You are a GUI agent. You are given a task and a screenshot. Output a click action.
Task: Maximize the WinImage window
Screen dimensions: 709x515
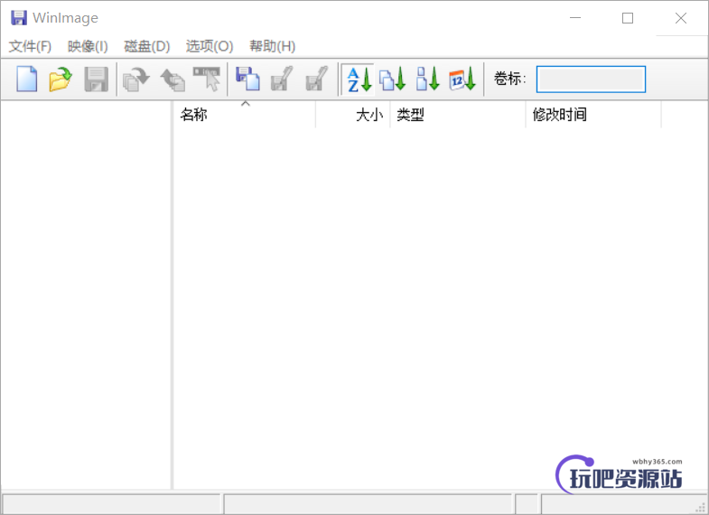(628, 18)
